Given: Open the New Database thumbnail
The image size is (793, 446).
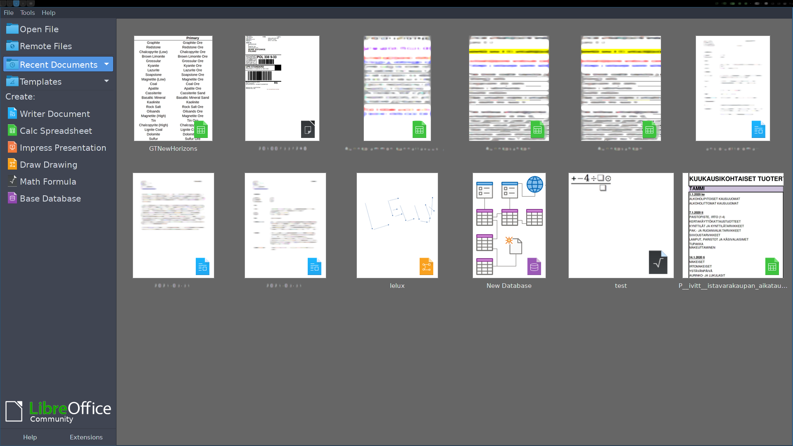Looking at the screenshot, I should pyautogui.click(x=509, y=225).
